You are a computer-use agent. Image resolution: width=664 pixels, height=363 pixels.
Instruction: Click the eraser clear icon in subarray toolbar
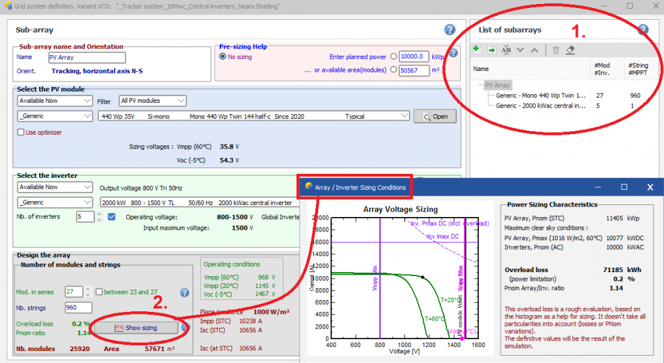570,50
